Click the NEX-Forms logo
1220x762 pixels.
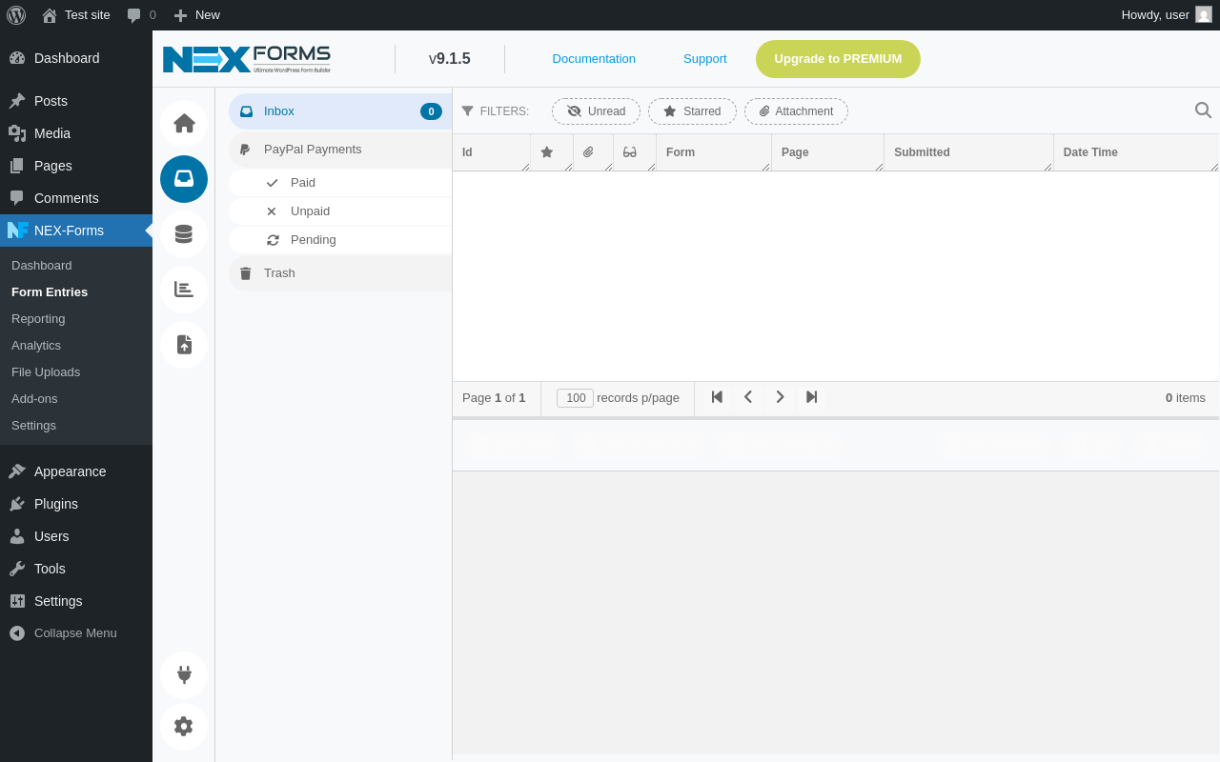[247, 59]
